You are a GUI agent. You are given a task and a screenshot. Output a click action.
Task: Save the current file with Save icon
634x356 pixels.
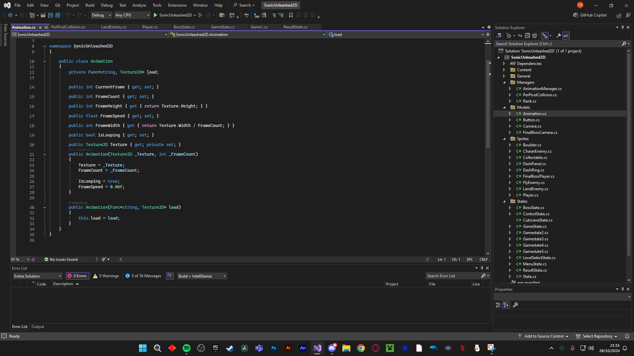(x=51, y=15)
